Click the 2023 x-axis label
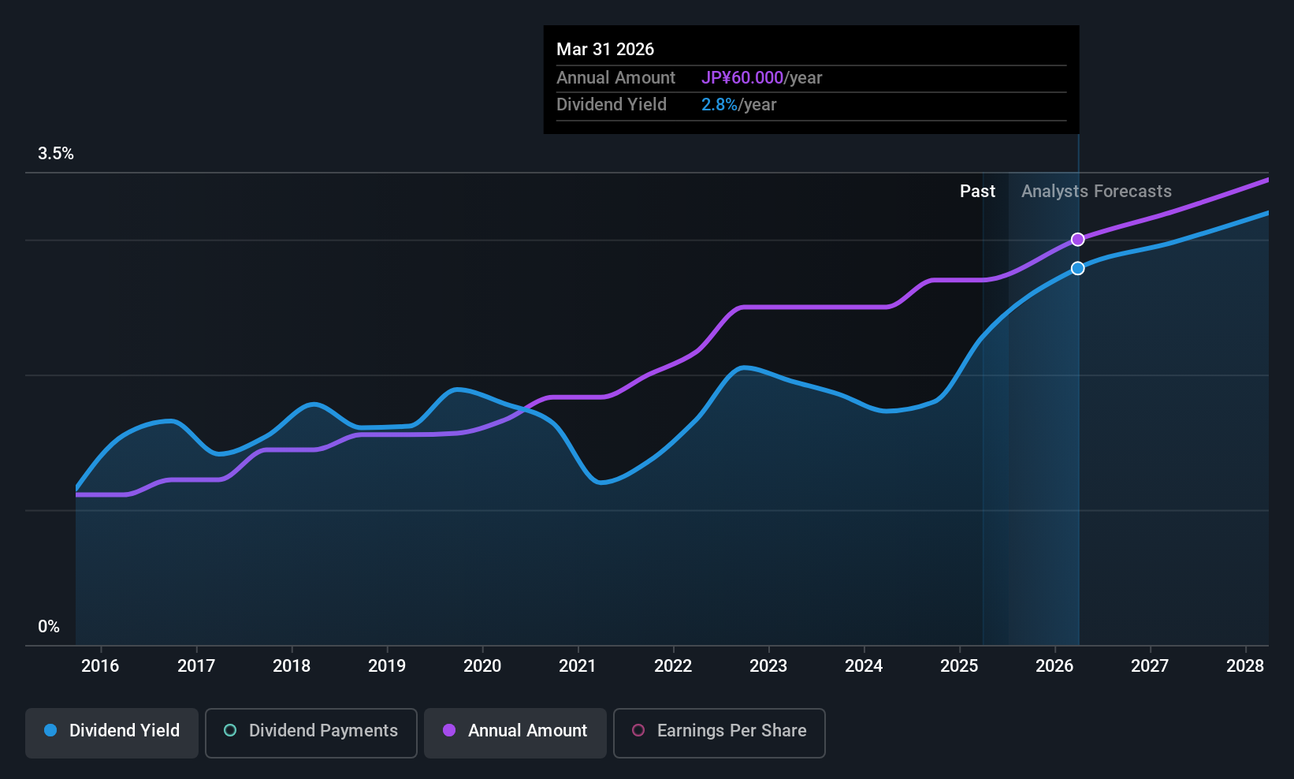 point(768,666)
